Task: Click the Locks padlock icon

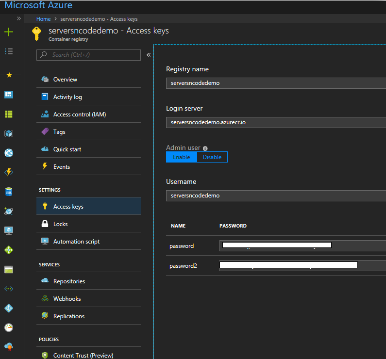Action: pos(45,224)
